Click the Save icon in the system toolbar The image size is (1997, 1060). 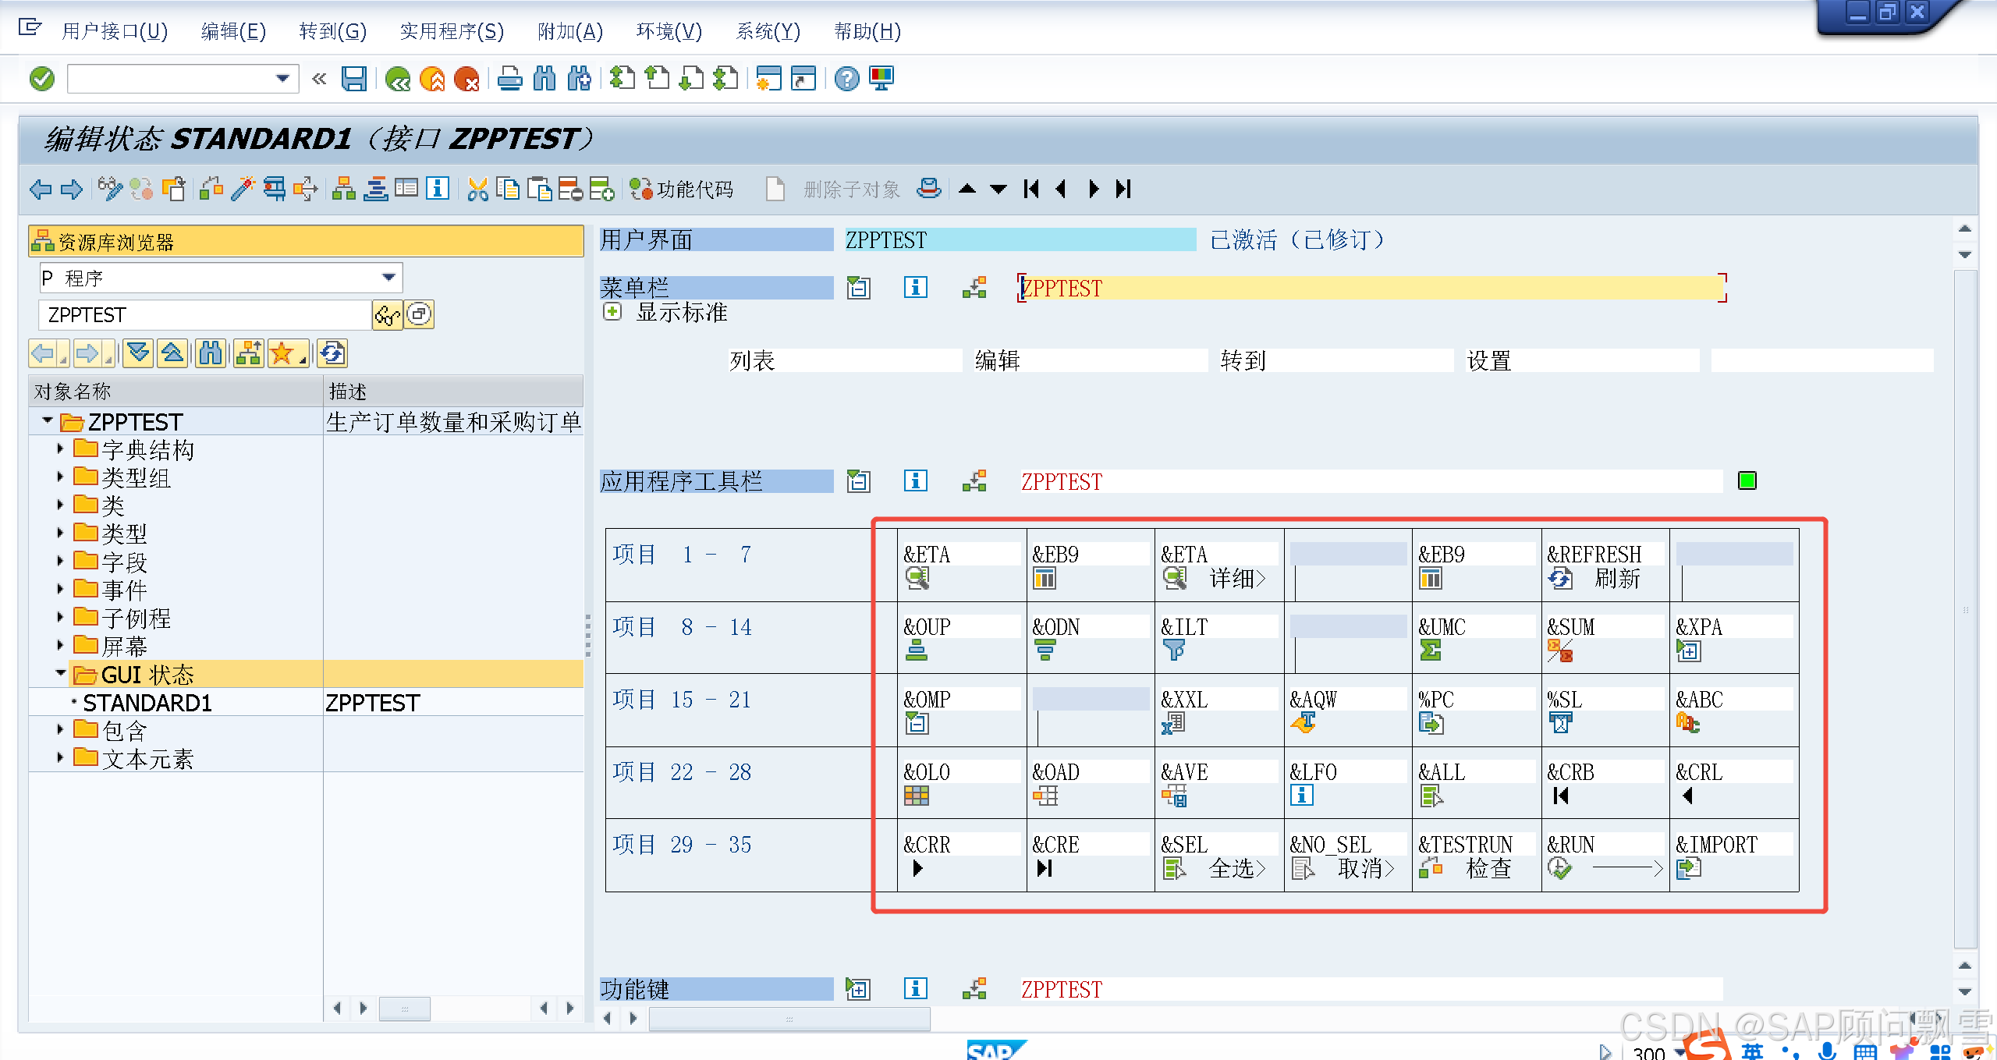pyautogui.click(x=354, y=79)
